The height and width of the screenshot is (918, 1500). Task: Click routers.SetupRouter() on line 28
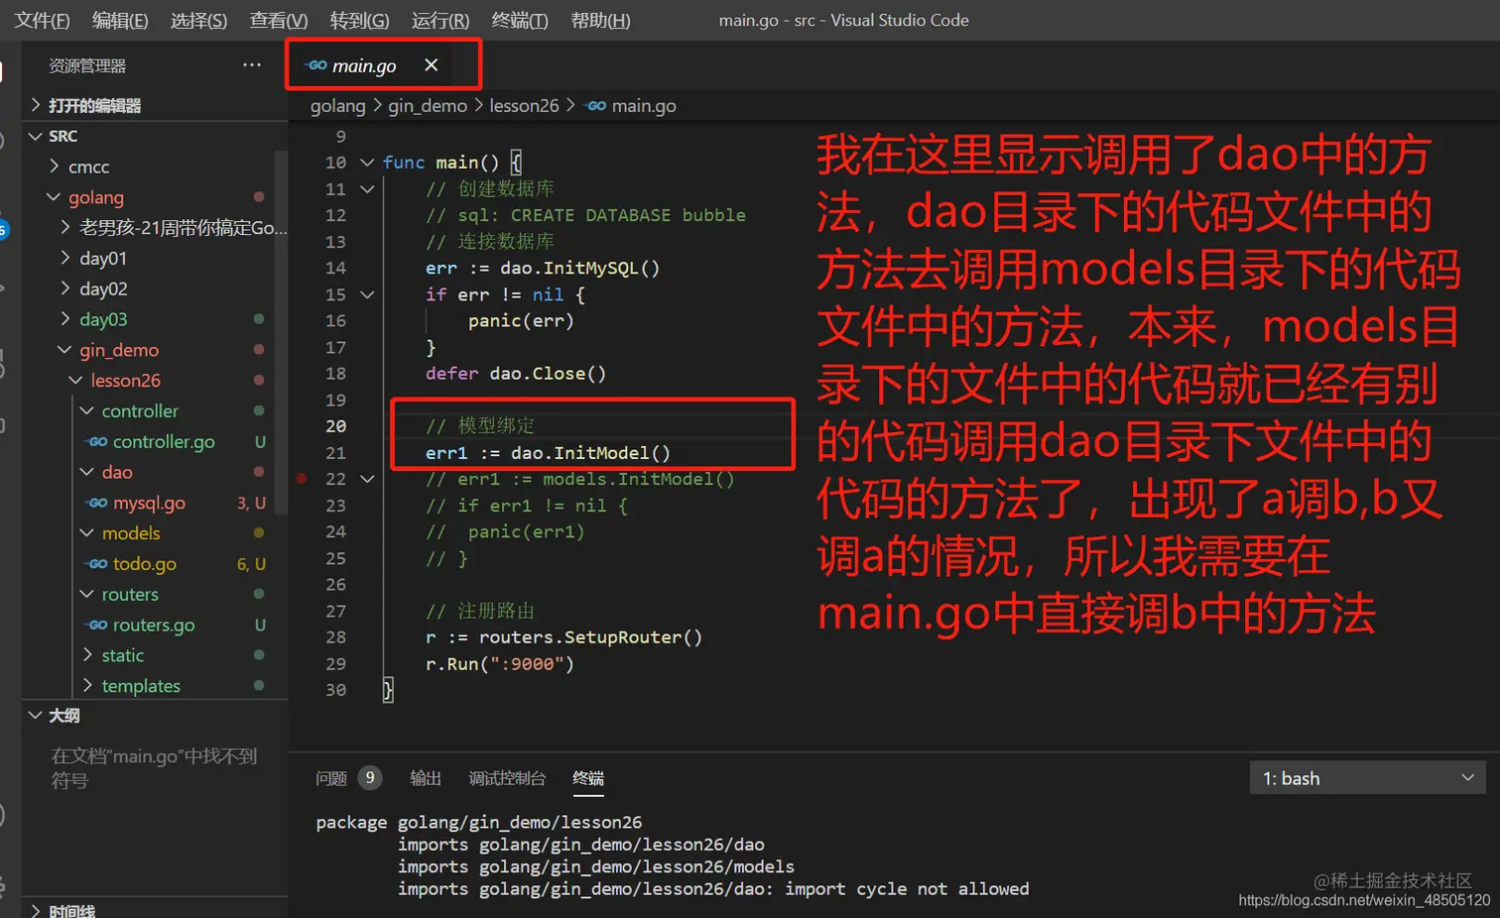[590, 637]
